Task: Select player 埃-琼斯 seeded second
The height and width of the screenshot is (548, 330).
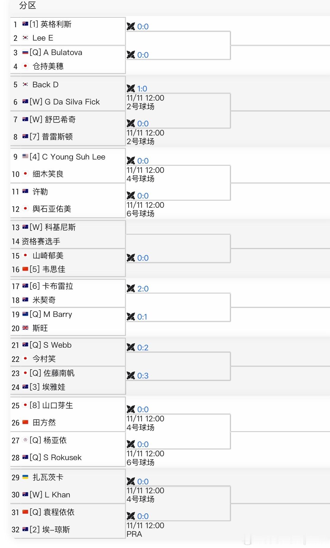Action: coord(56,529)
